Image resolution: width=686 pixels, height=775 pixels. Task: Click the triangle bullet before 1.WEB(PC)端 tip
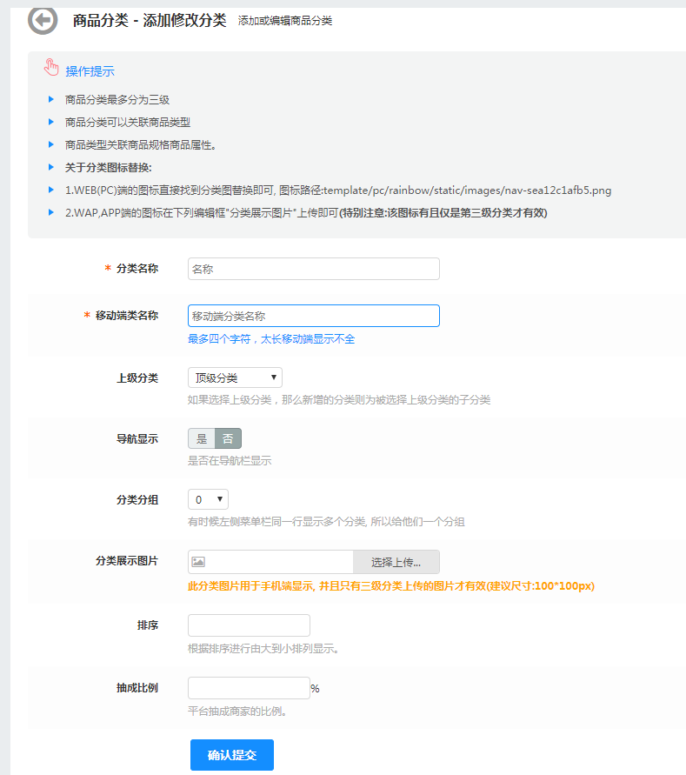pos(51,190)
